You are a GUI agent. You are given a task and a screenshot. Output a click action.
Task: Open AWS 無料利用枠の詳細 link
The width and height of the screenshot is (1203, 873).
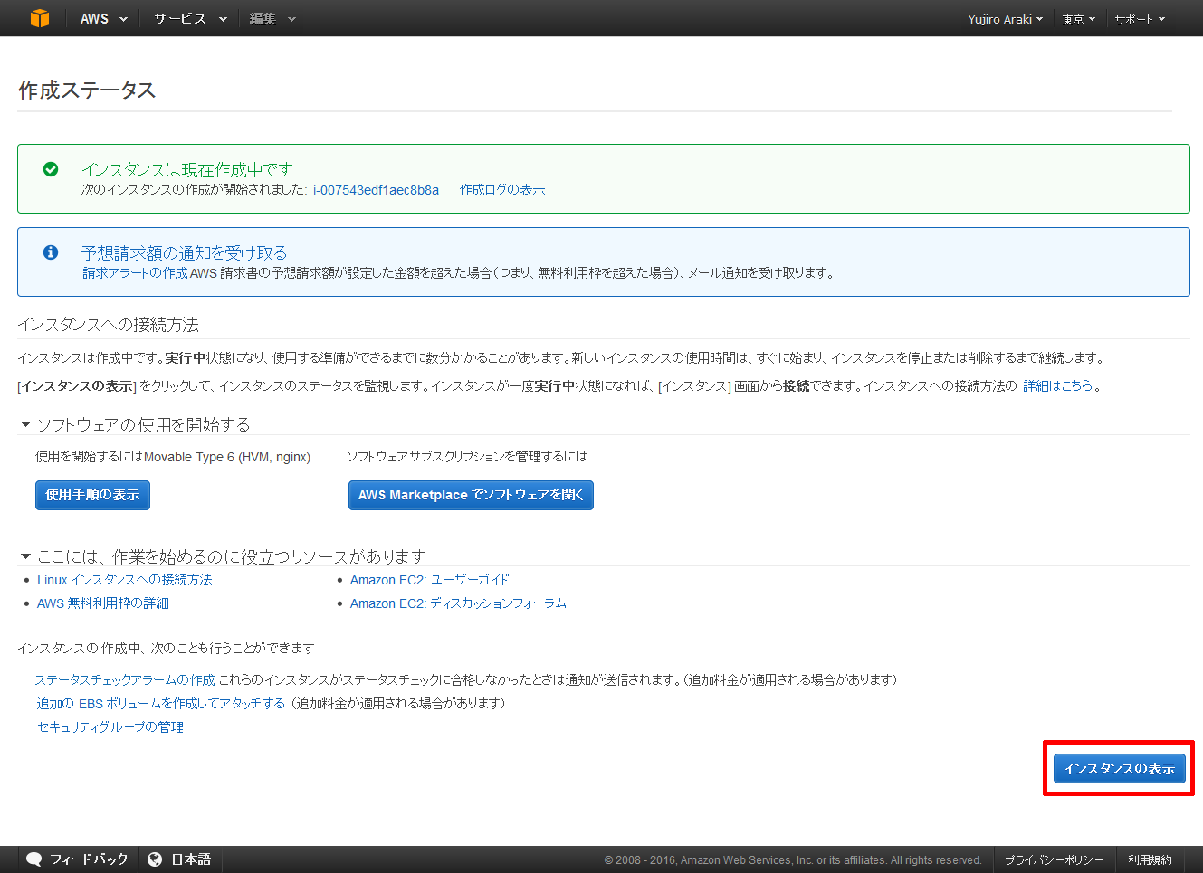pyautogui.click(x=103, y=603)
